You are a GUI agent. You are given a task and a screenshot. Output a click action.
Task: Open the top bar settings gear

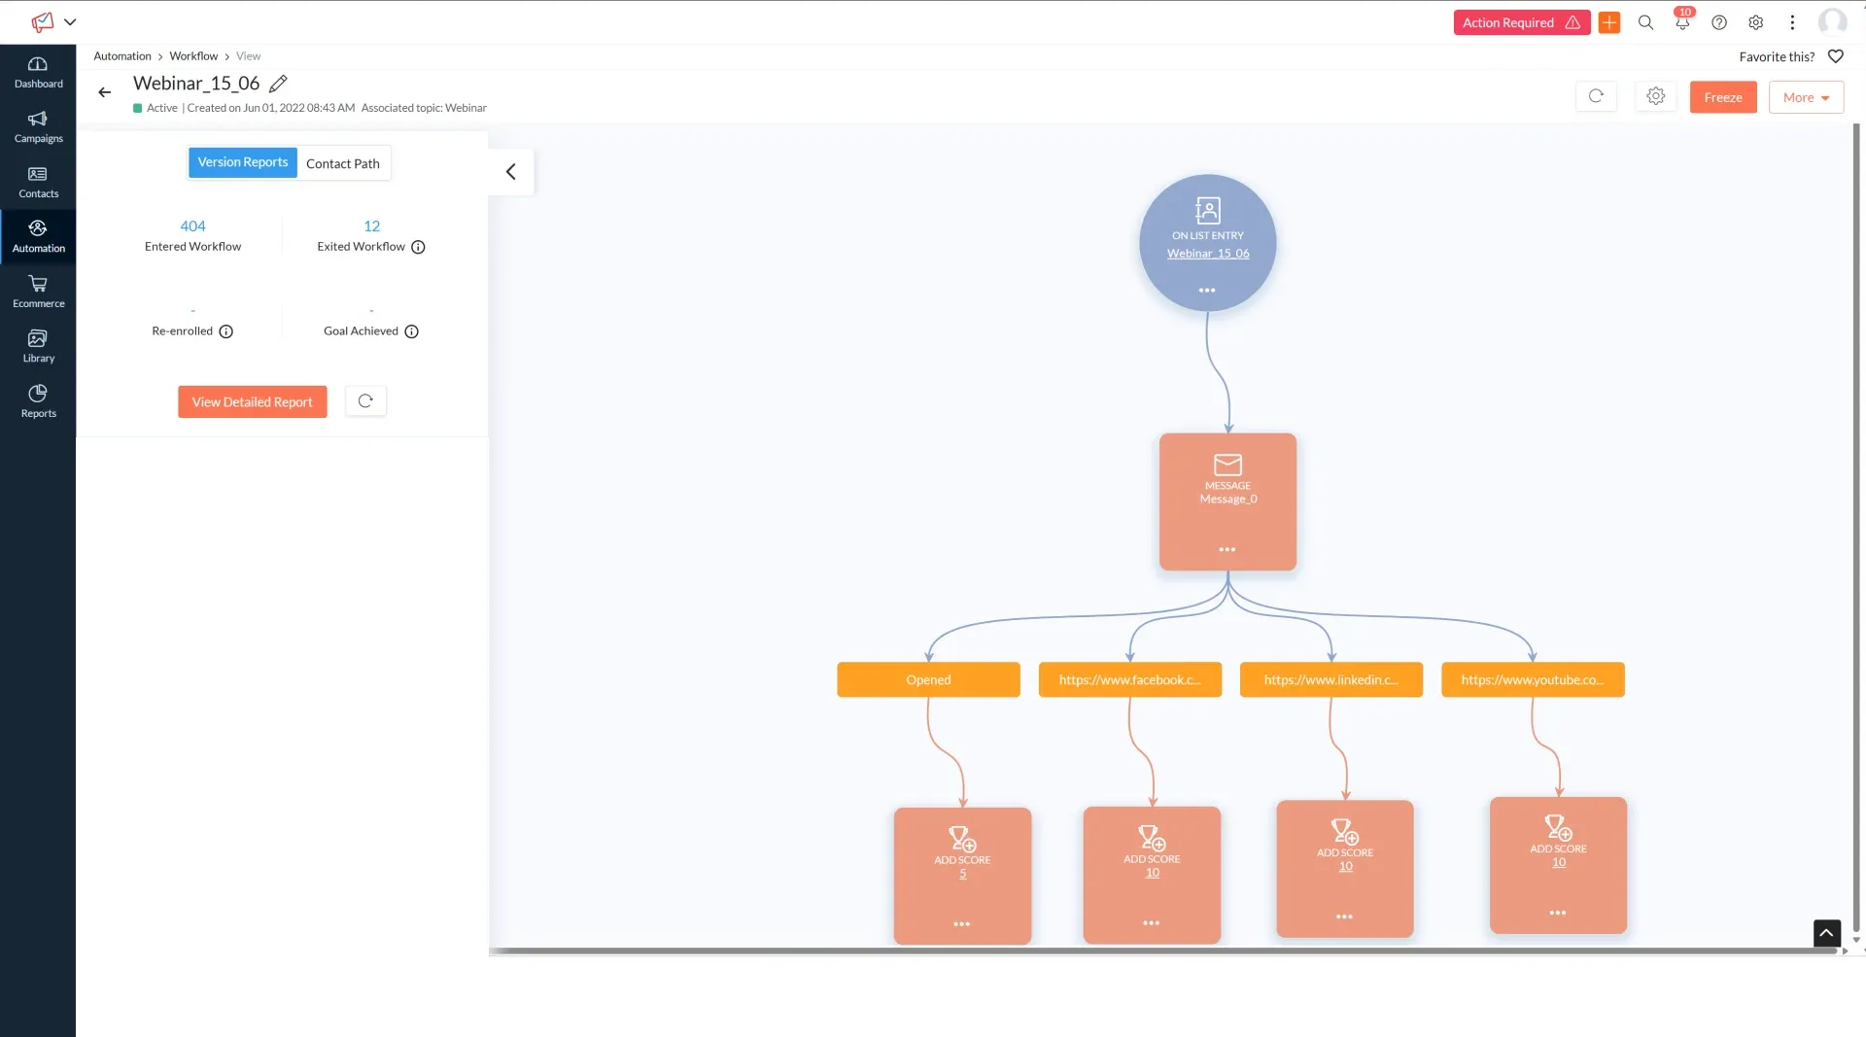[1756, 22]
